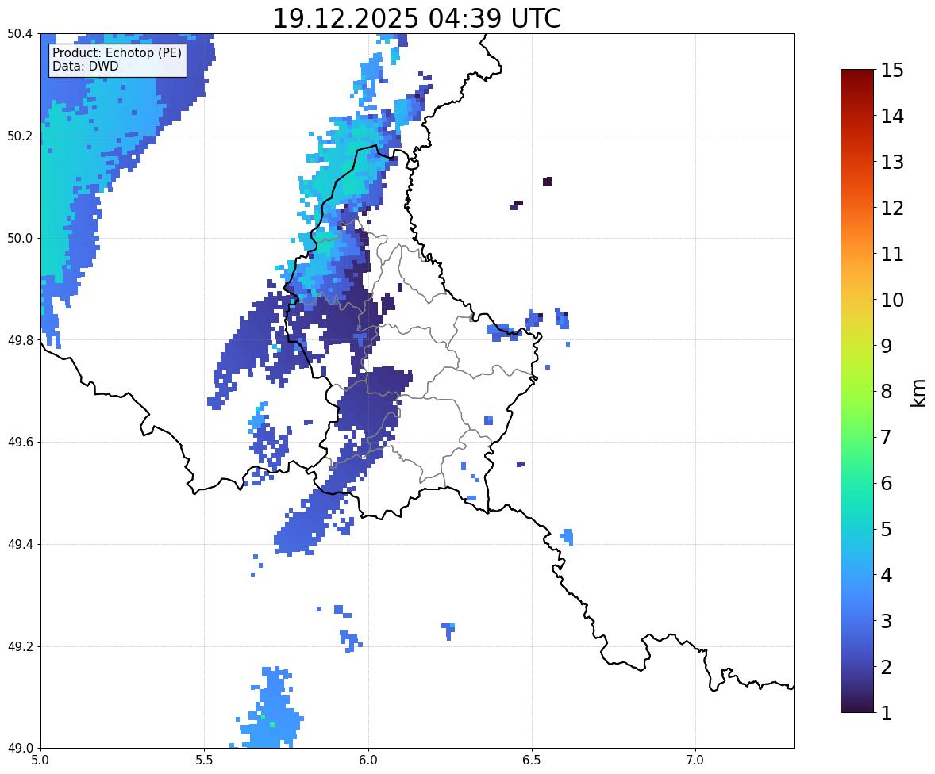Click the colorbar tick label '12'
This screenshot has width=935, height=774.
click(892, 208)
